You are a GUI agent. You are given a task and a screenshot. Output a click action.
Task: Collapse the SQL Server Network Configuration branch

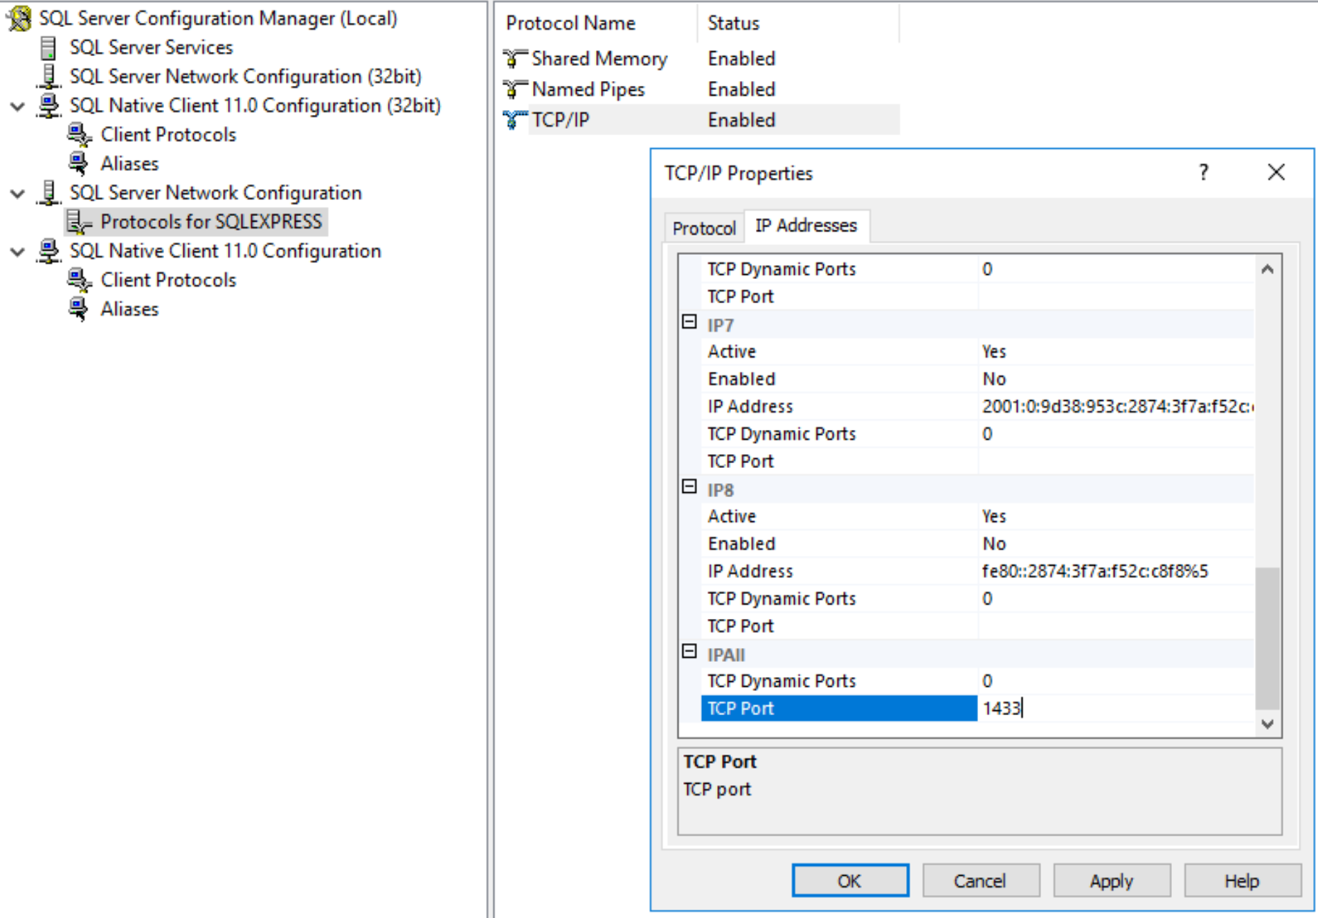click(x=17, y=193)
